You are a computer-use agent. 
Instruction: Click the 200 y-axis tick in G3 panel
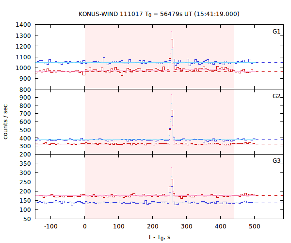click(x=25, y=191)
